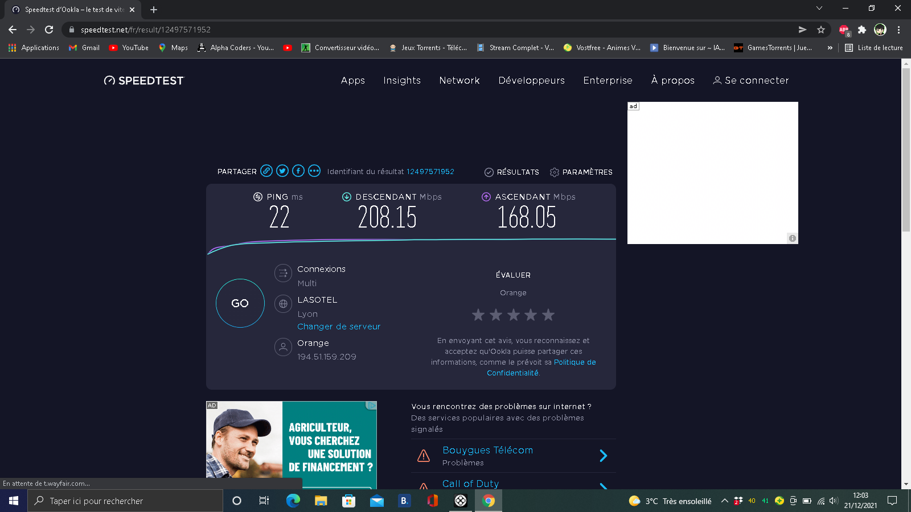Click Se connecter to sign in
911x512 pixels.
pyautogui.click(x=751, y=80)
